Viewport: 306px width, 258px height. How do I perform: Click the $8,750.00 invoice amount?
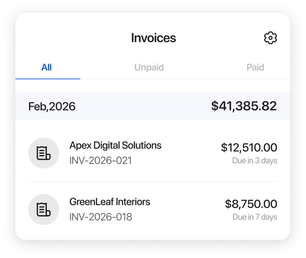pyautogui.click(x=251, y=204)
